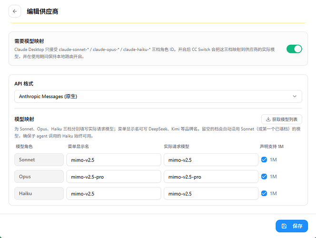Click the Sonnet model role label
The height and width of the screenshot is (238, 316).
click(x=39, y=160)
